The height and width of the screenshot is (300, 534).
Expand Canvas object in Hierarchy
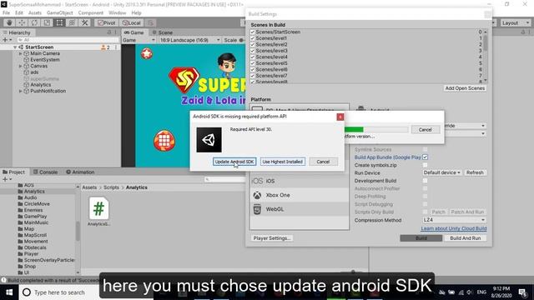(x=20, y=66)
